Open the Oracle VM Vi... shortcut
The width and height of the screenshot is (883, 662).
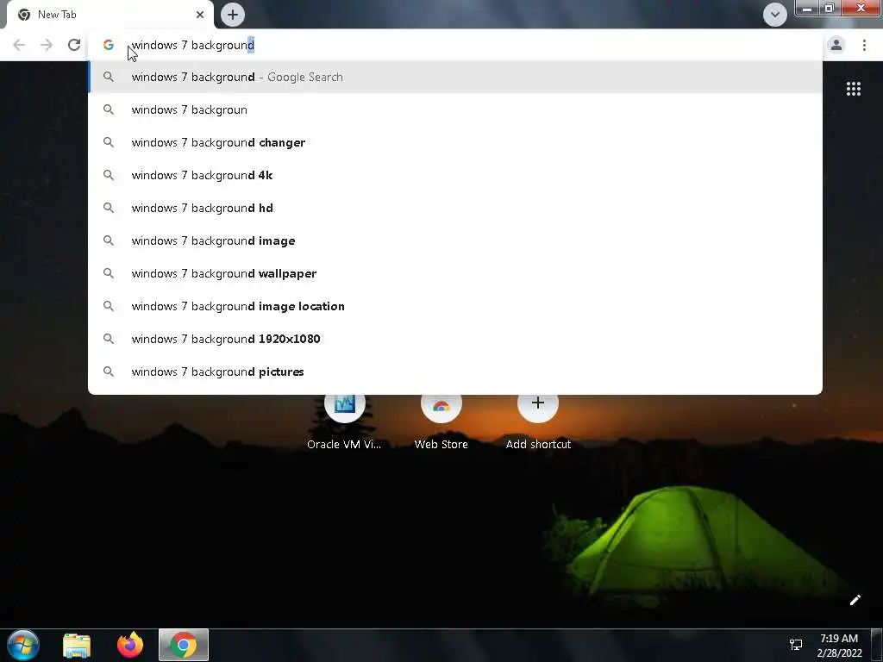coord(344,420)
